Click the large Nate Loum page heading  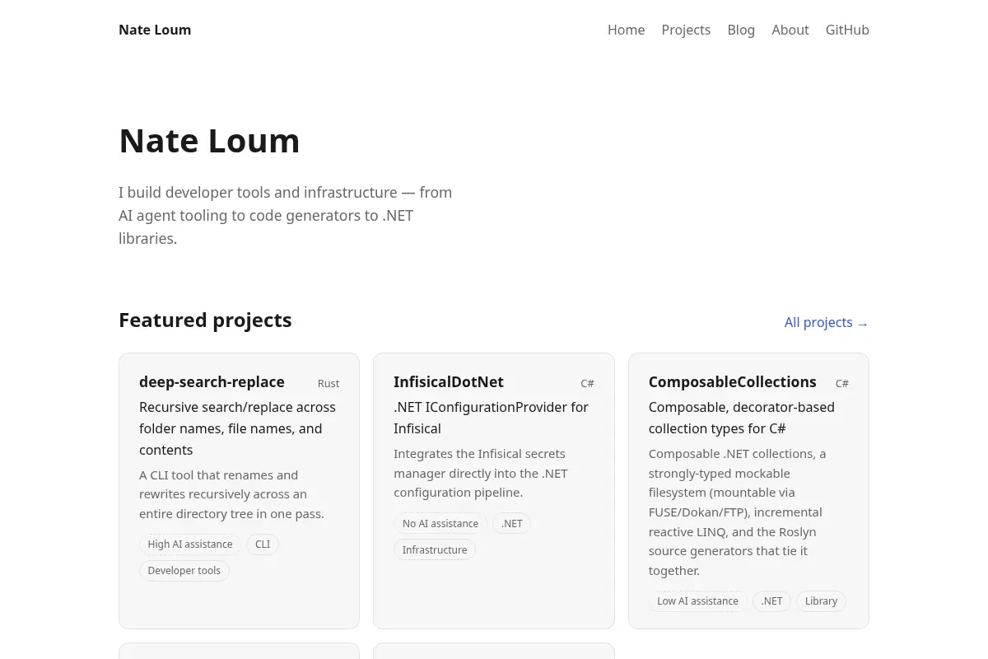(209, 141)
